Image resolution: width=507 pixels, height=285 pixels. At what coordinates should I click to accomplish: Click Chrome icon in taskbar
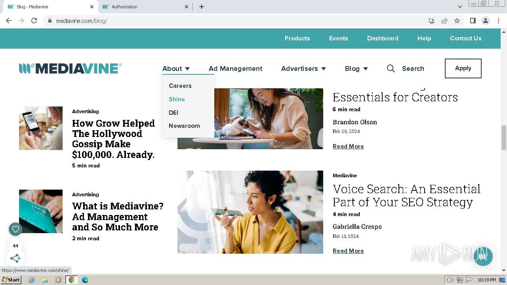[x=71, y=280]
